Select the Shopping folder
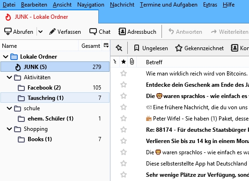Image resolution: width=249 pixels, height=181 pixels. tap(55, 129)
